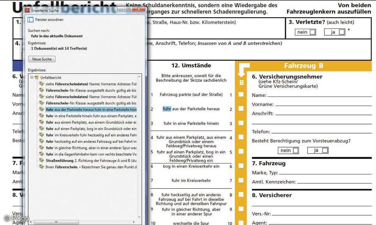The image size is (376, 225).
Task: Maximize the Erweiterte Suche window
Action: point(128,9)
